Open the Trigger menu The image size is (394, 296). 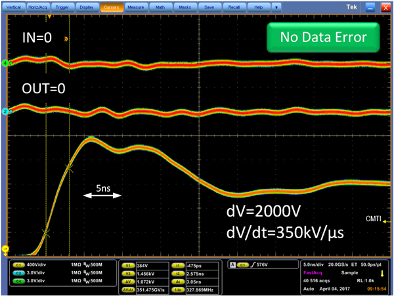coord(62,7)
